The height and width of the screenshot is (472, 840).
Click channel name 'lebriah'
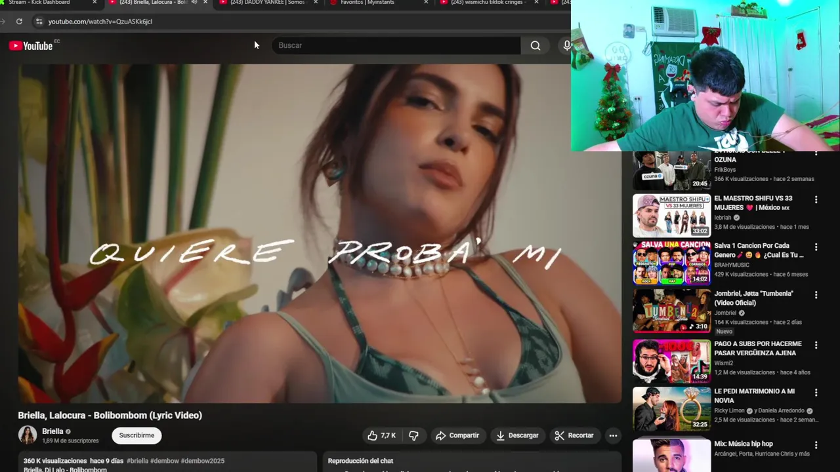click(x=723, y=218)
